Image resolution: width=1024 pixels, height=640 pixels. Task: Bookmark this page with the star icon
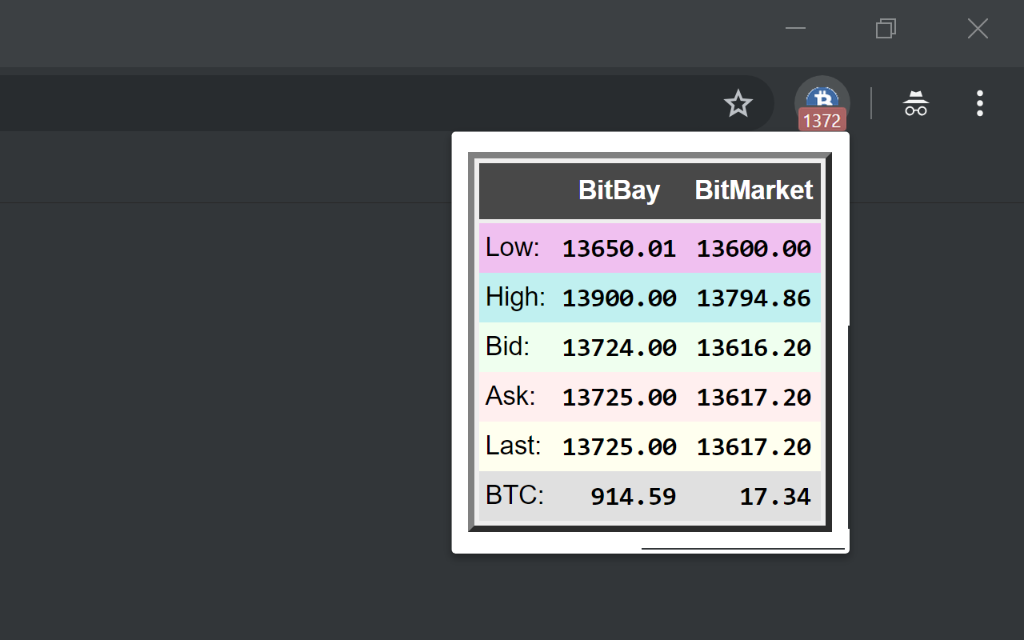(738, 103)
